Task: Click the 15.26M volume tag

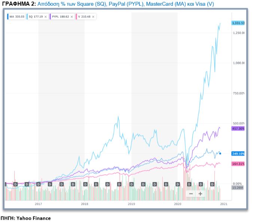Action: point(238,188)
